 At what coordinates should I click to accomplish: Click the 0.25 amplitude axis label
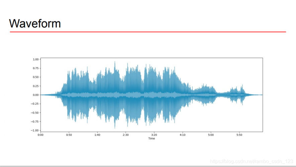(36, 86)
